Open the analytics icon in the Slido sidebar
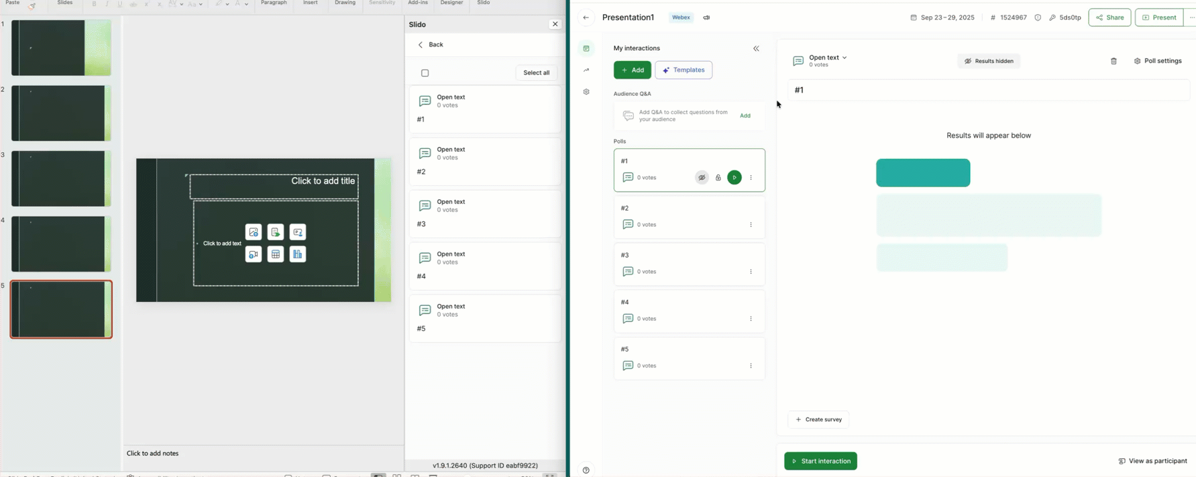Viewport: 1196px width, 477px height. coord(586,70)
